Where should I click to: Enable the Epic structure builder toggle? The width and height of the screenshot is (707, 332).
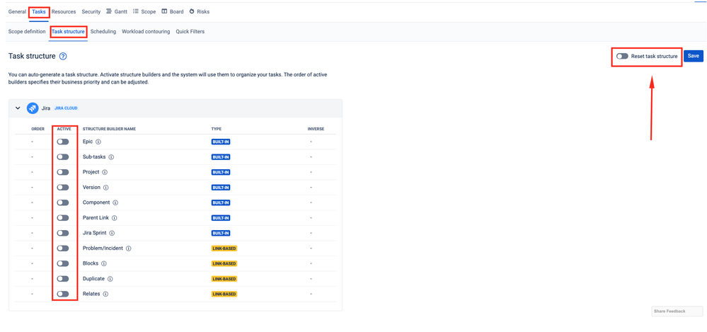point(63,142)
